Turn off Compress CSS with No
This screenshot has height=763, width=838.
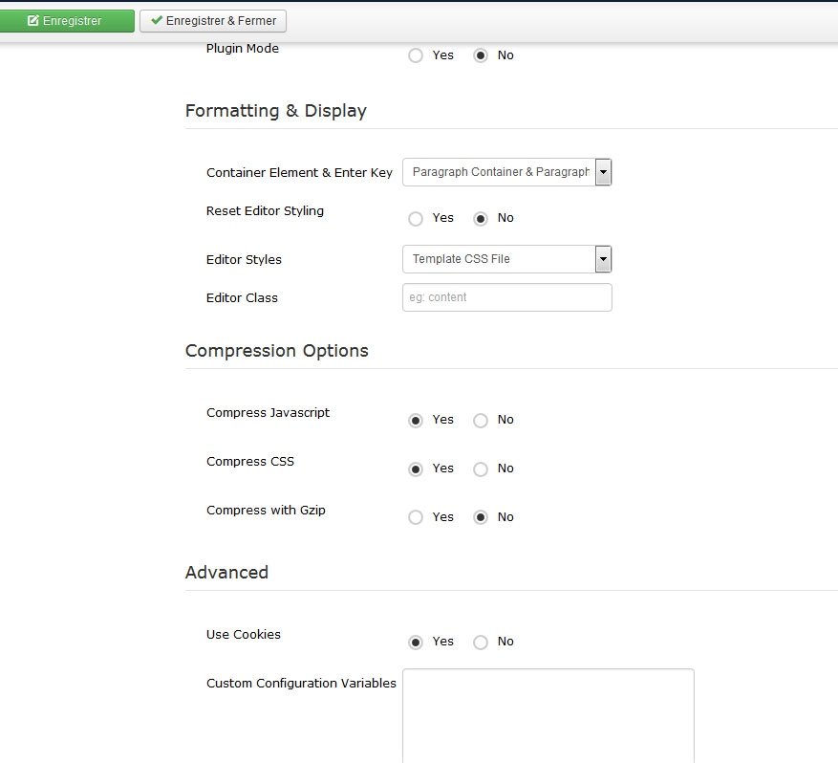point(481,469)
